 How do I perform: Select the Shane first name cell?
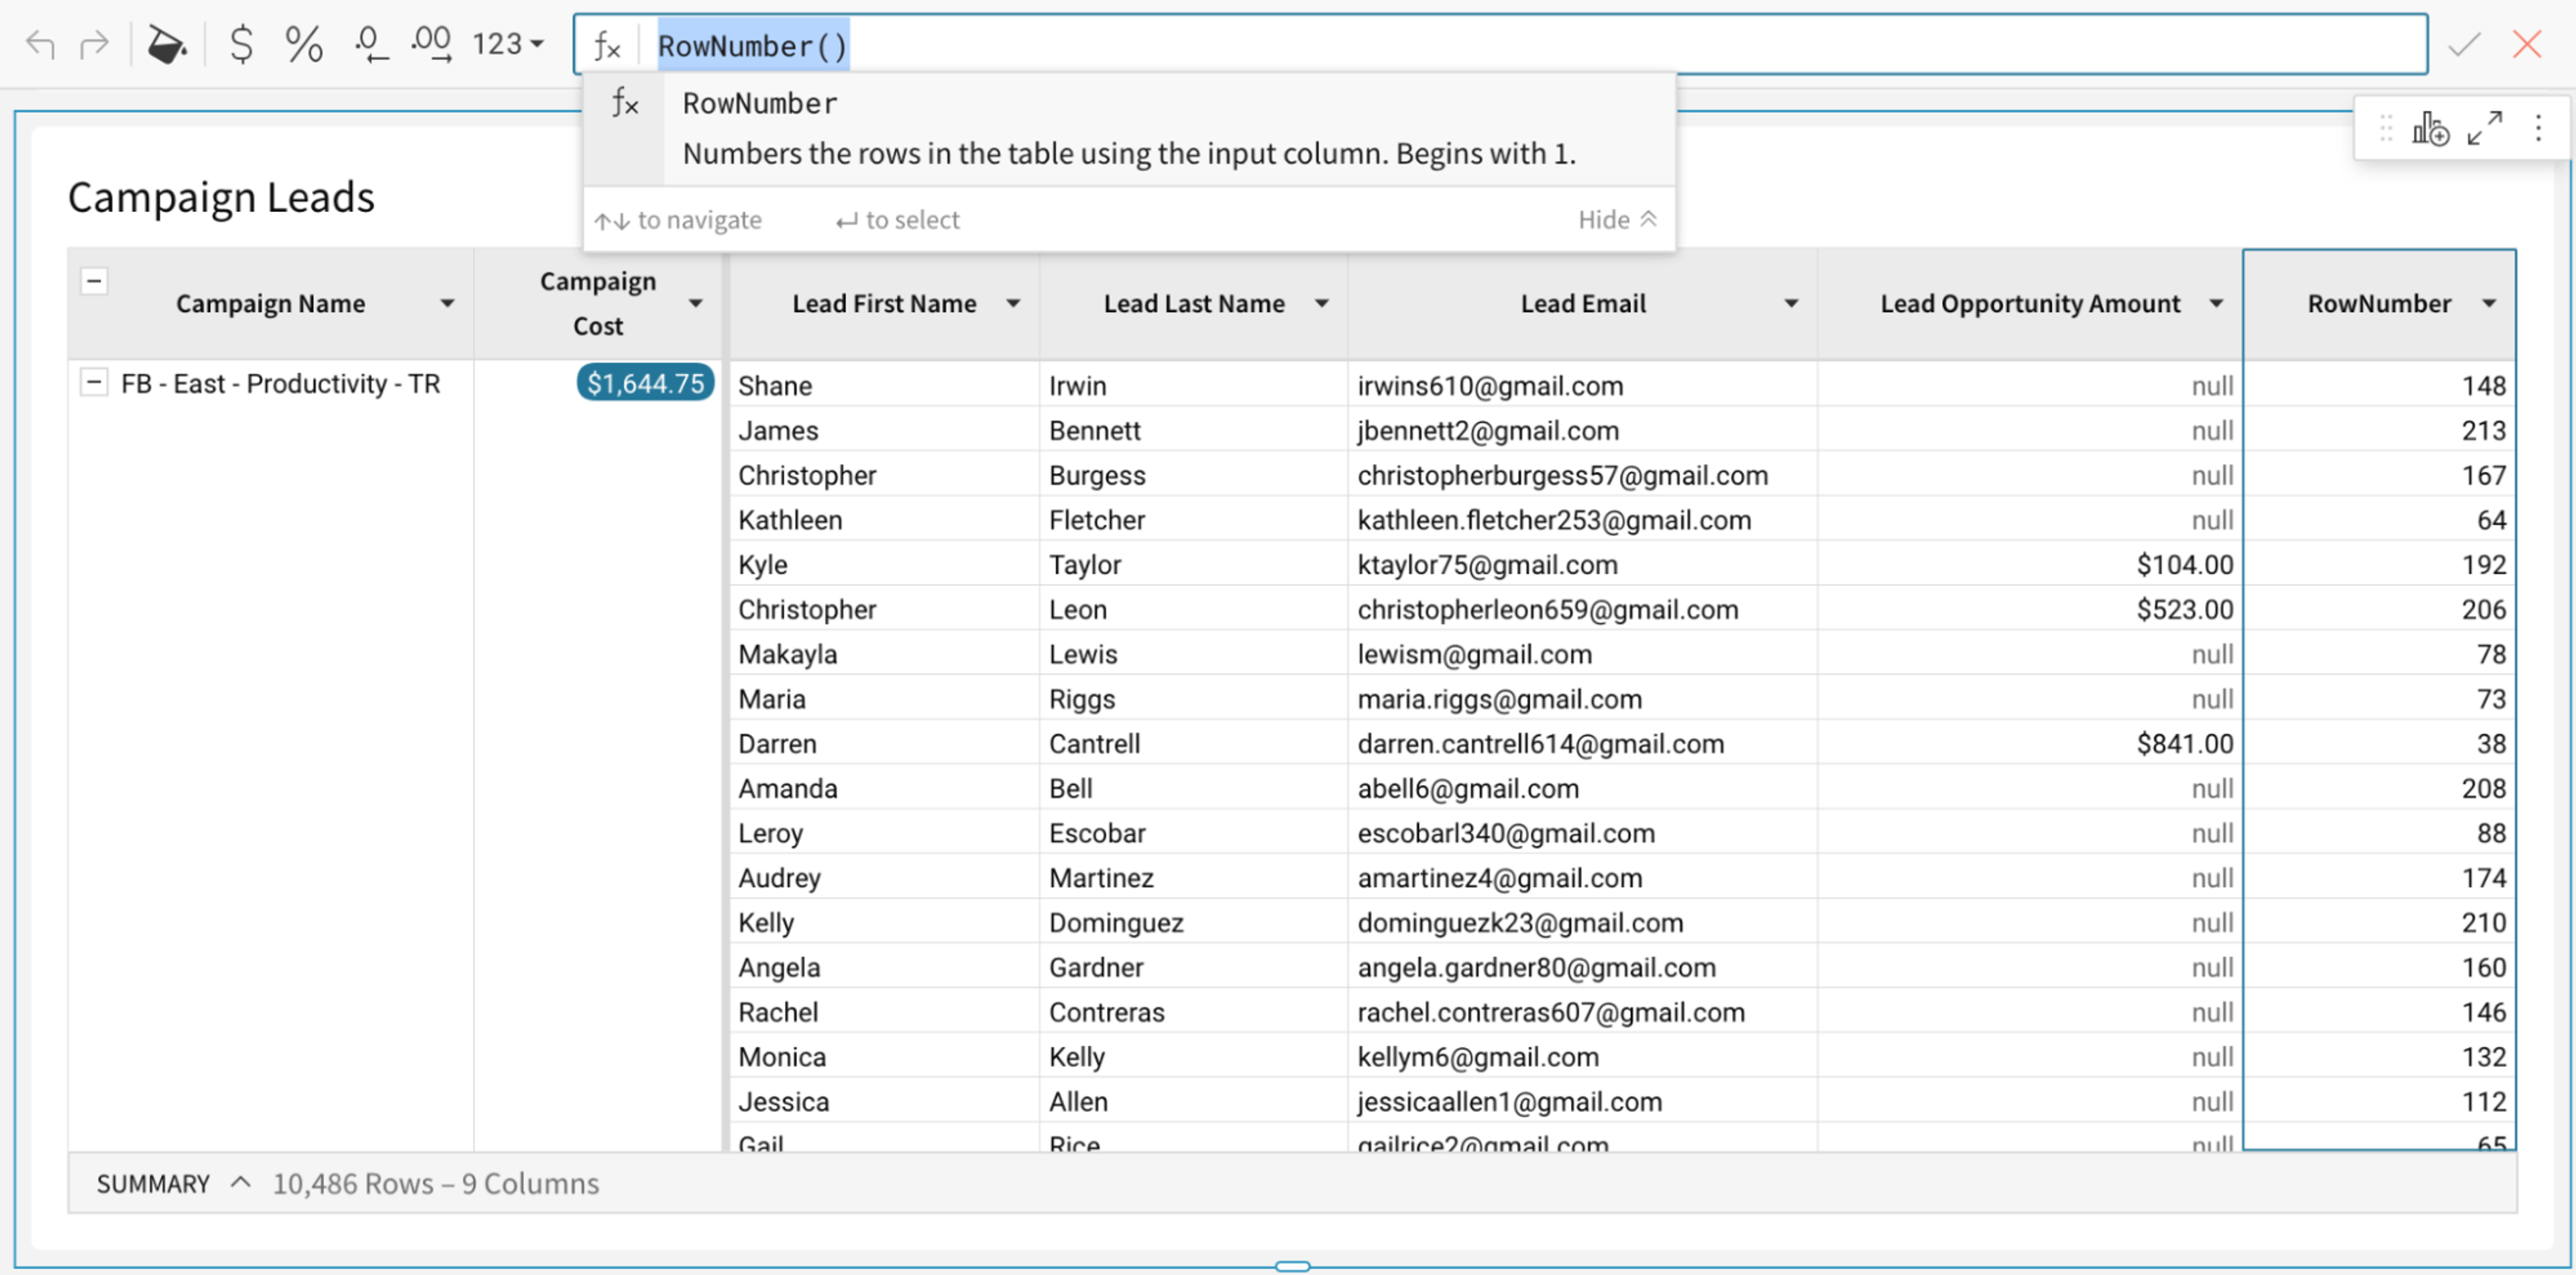pyautogui.click(x=884, y=385)
